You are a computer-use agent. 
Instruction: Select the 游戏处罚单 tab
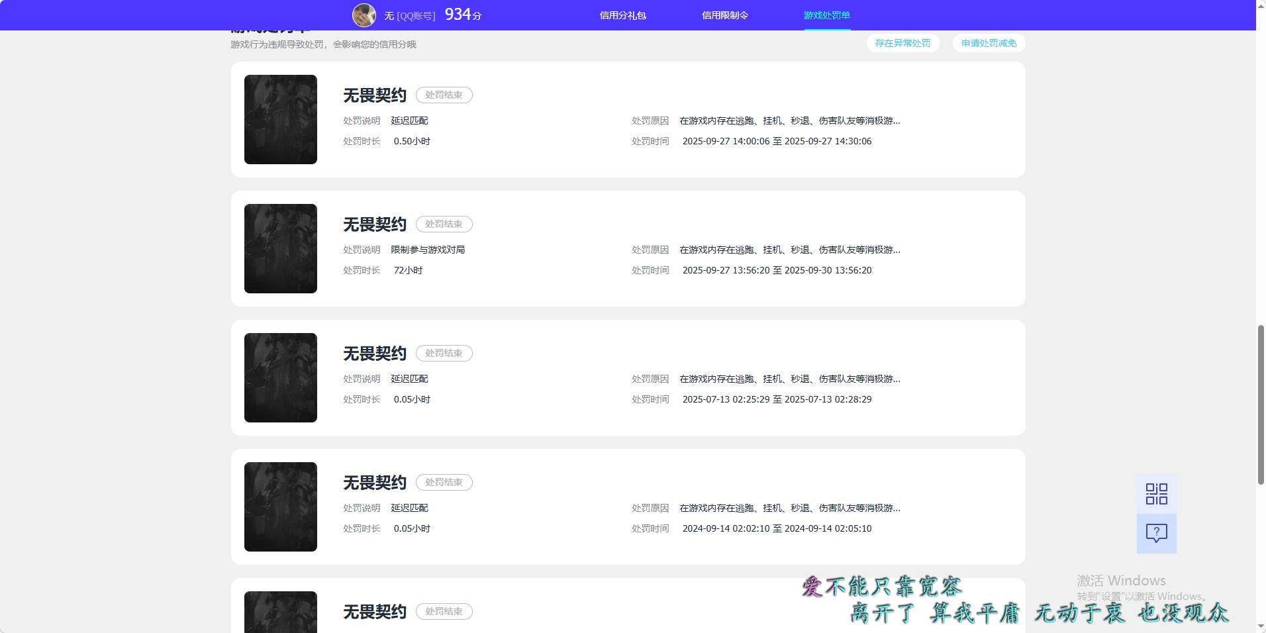pyautogui.click(x=827, y=15)
